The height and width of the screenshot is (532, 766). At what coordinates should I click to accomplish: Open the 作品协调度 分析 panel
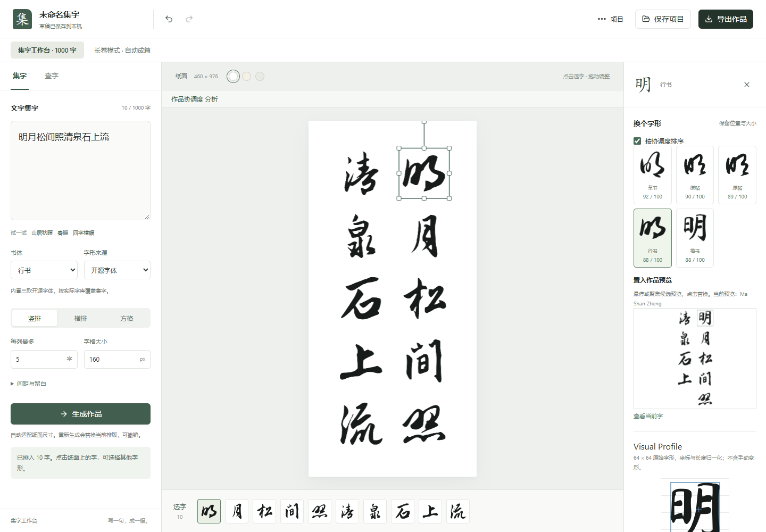click(195, 99)
